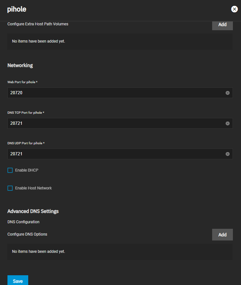
Task: Add a new DNS Option entry
Action: pyautogui.click(x=222, y=235)
